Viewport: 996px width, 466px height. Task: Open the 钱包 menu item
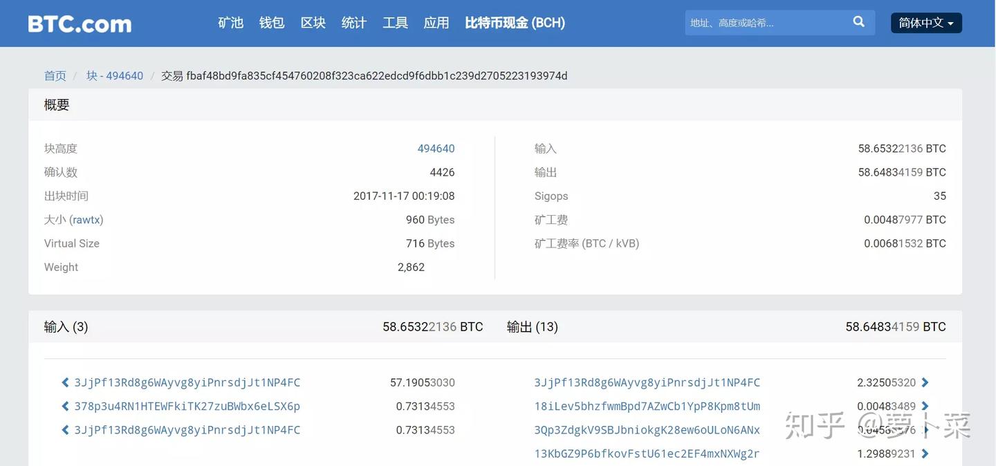(x=271, y=21)
